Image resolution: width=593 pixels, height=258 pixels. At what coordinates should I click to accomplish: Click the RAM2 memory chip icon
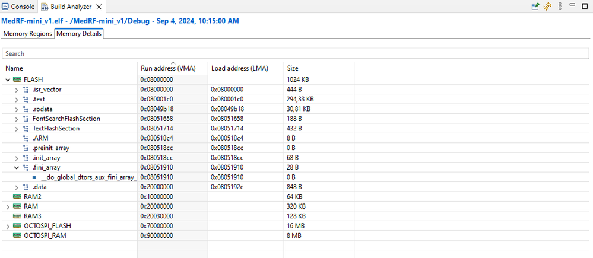(17, 196)
